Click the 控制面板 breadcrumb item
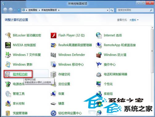This screenshot has height=117, width=155. [x=33, y=10]
